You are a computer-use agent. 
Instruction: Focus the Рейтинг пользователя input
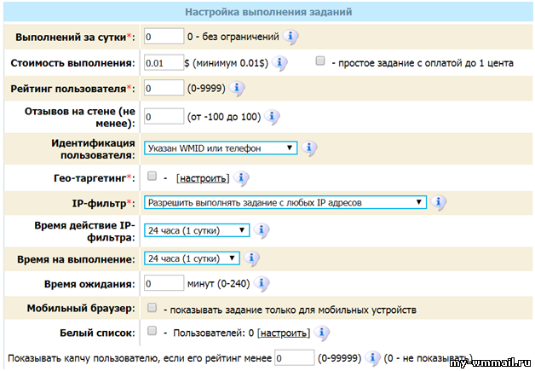pyautogui.click(x=164, y=88)
